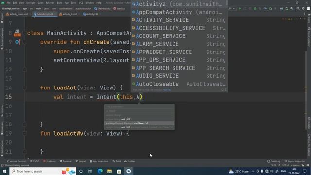Open the Tools menu
311x175 pixels.
pos(73,3)
